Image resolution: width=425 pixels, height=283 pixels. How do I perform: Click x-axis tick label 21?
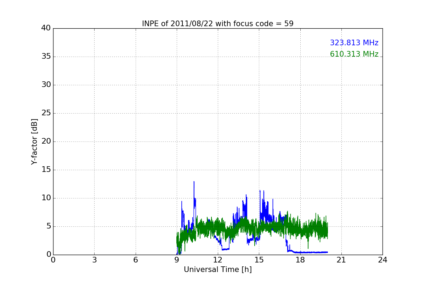coord(341,260)
